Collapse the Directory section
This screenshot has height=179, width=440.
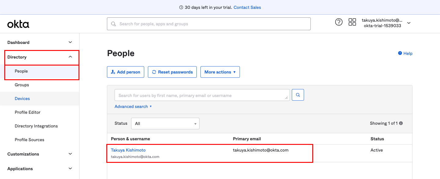click(70, 57)
